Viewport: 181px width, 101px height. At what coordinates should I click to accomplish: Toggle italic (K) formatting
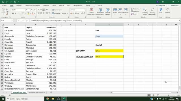[x=16, y=13]
